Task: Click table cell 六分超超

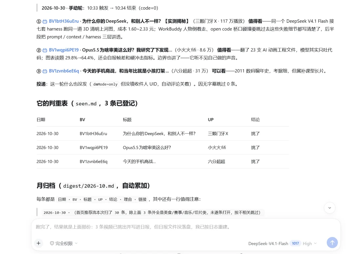Action: pyautogui.click(x=217, y=162)
